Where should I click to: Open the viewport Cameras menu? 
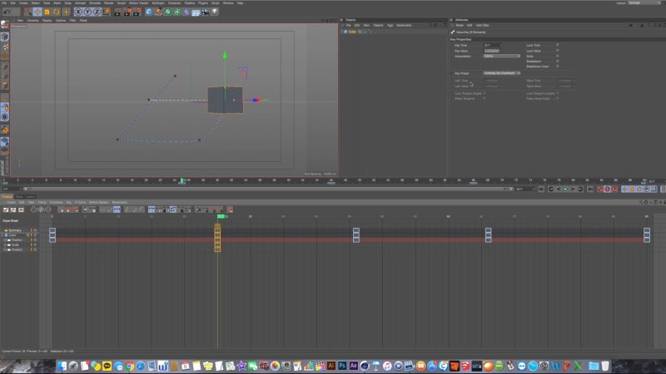32,20
